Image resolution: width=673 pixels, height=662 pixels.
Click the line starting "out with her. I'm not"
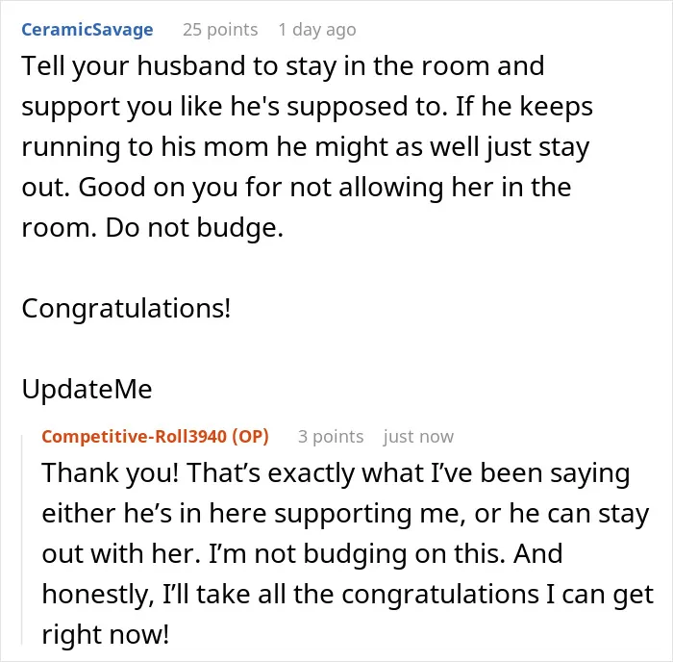[x=302, y=554]
